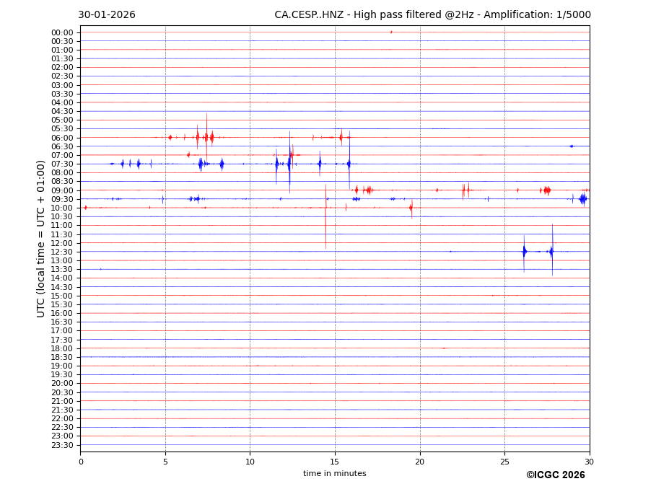Click the 'time in minutes' axis label

[334, 474]
